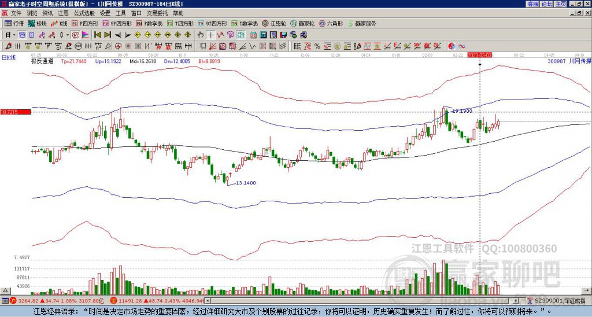Jump to first bar with the skip-to-start icon
The image size is (592, 317).
coord(97,35)
